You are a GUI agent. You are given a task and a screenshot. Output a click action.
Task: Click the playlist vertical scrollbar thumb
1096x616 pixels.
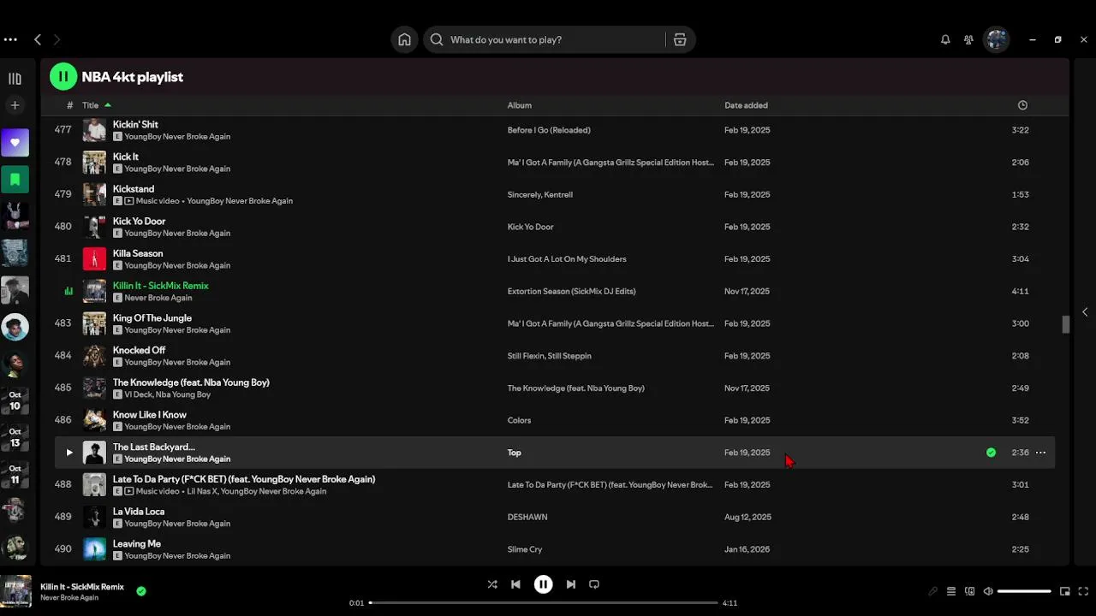(1066, 324)
